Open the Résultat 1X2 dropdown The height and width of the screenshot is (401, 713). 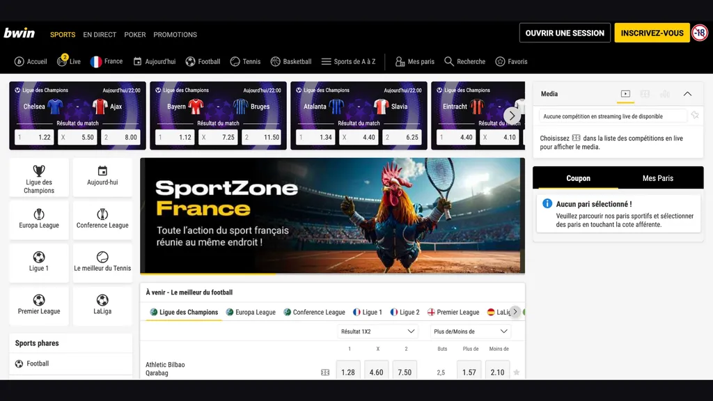click(378, 331)
